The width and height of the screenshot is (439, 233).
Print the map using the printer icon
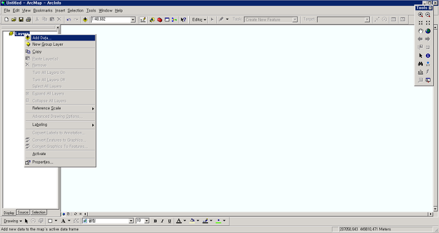(x=28, y=19)
